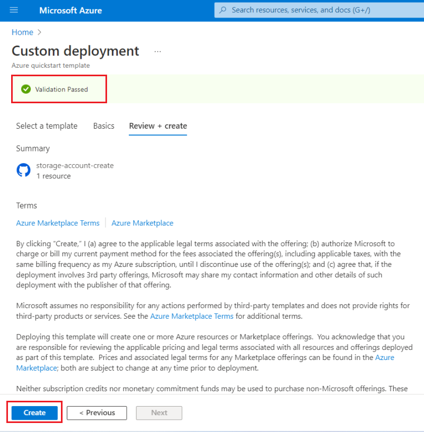Click the Microsoft Azure brand title

click(70, 11)
